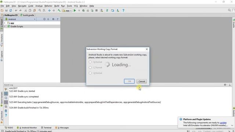
Task: Open the File menu
Action: click(2, 6)
